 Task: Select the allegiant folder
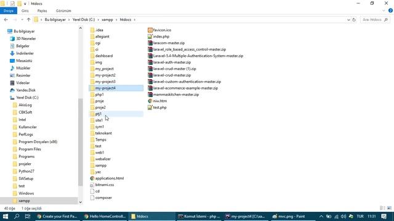[100, 37]
